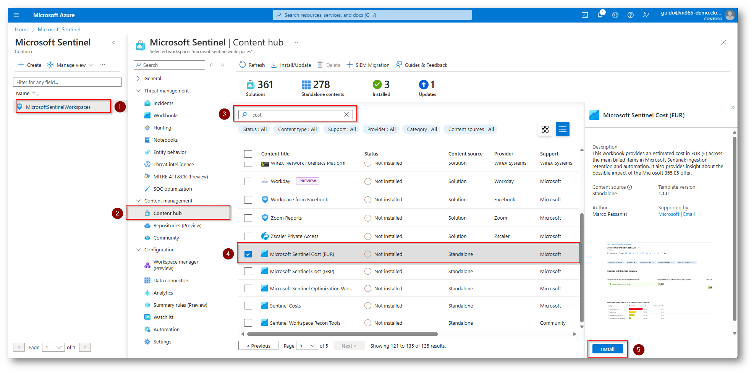Check Microsoft Sentinel Cost (GBP) checkbox
This screenshot has width=754, height=374.
[x=248, y=271]
